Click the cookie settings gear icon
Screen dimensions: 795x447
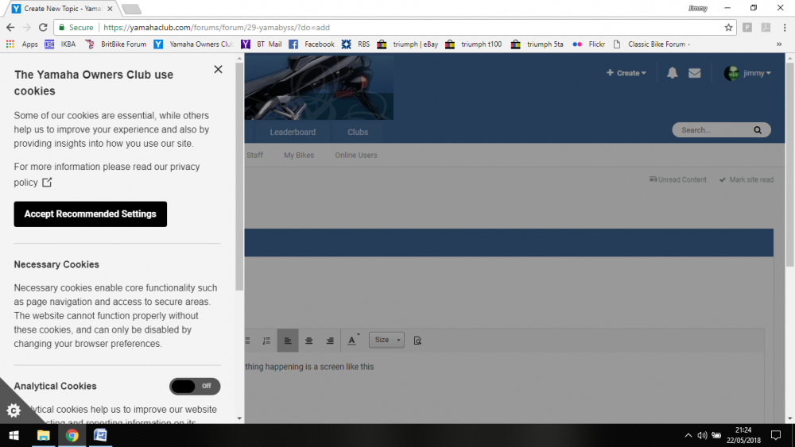[x=14, y=410]
